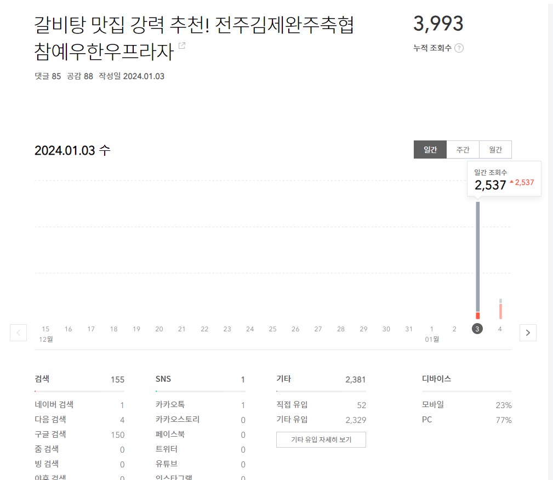Image resolution: width=553 pixels, height=480 pixels.
Task: Click the 빙 검색 row
Action: [x=79, y=464]
